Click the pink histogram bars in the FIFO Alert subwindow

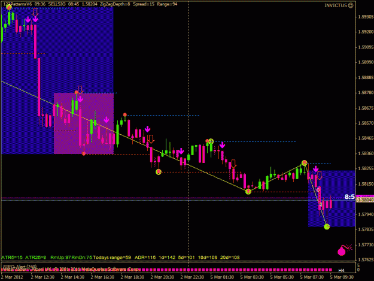coord(166,270)
